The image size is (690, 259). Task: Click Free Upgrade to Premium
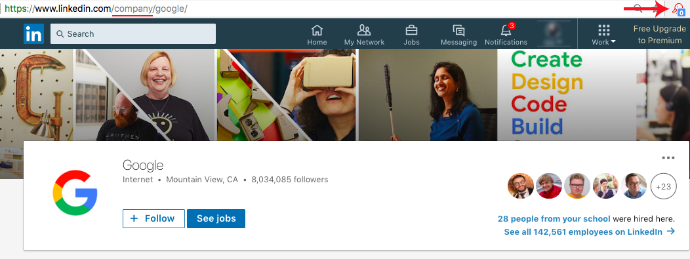pos(660,34)
